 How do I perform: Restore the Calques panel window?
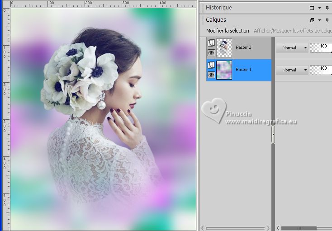coord(312,20)
